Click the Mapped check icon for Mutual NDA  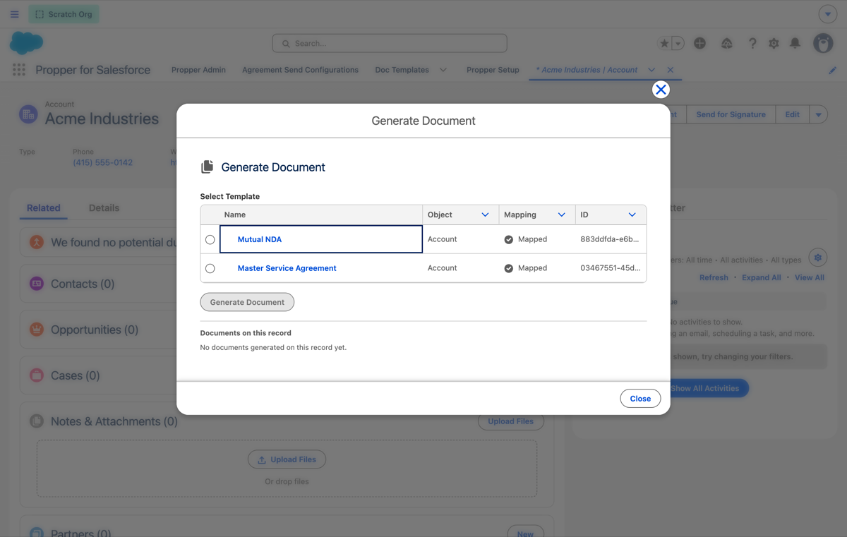[x=508, y=240]
